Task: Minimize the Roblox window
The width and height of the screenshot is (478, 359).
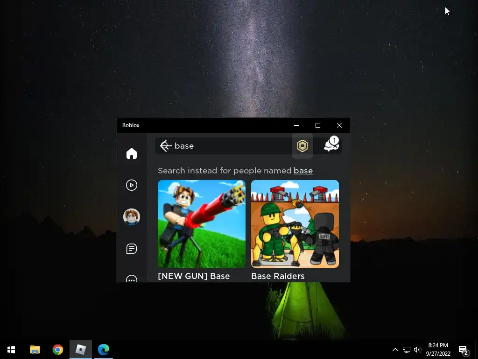Action: pos(296,125)
